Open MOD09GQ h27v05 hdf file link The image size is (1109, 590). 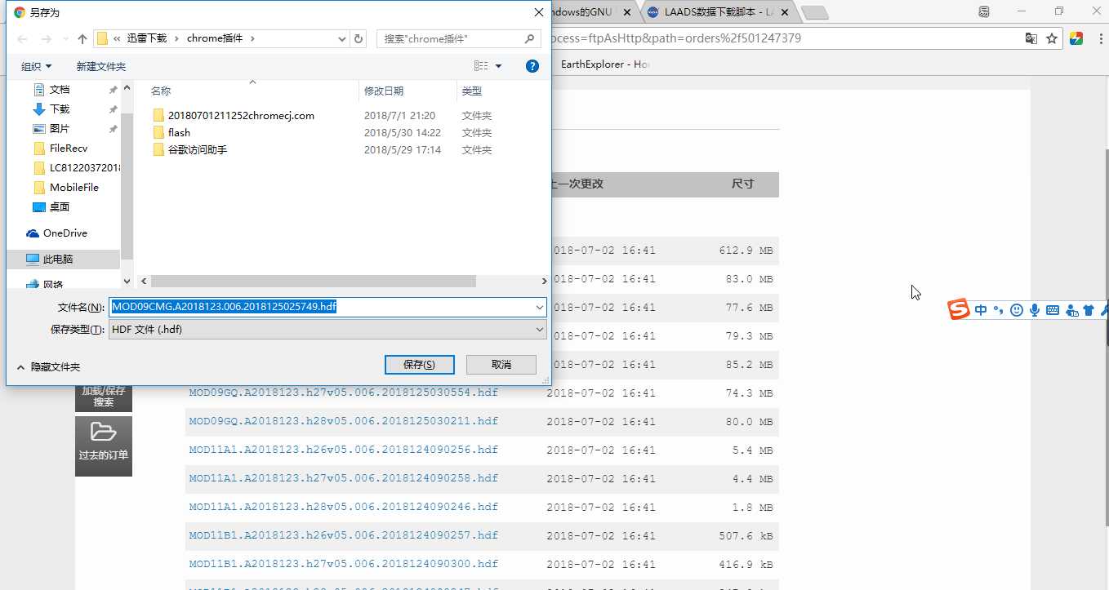(x=343, y=393)
